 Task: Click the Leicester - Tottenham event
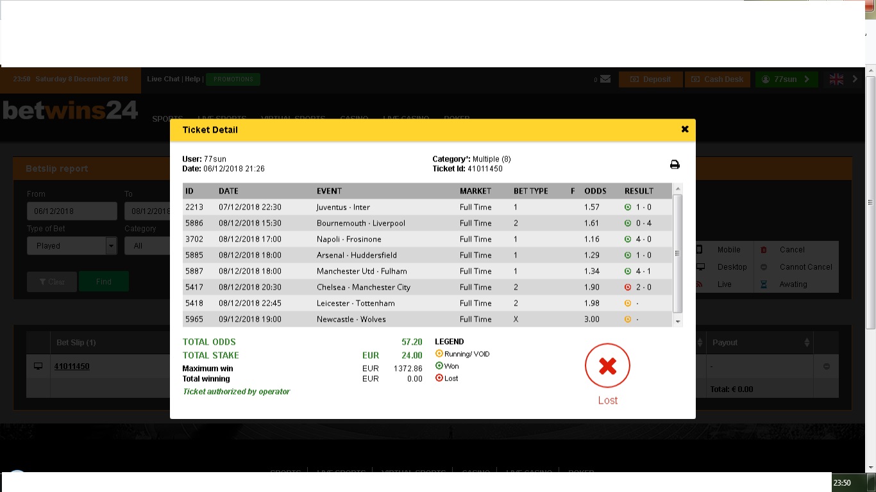(x=356, y=303)
